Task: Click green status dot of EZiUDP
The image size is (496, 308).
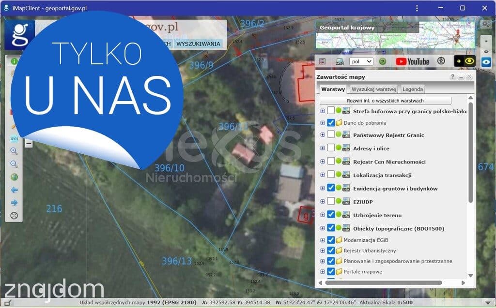Action: pos(339,201)
